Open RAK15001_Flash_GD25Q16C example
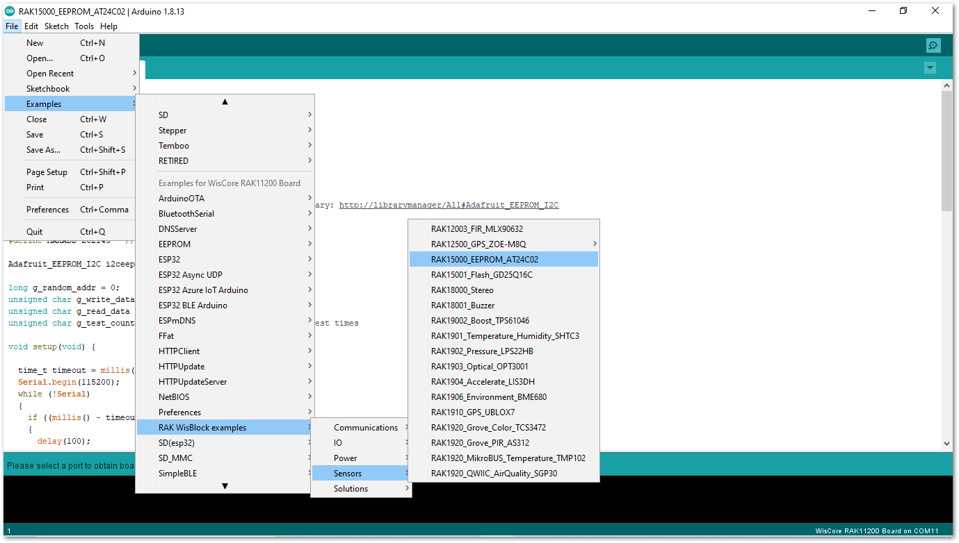 (503, 275)
